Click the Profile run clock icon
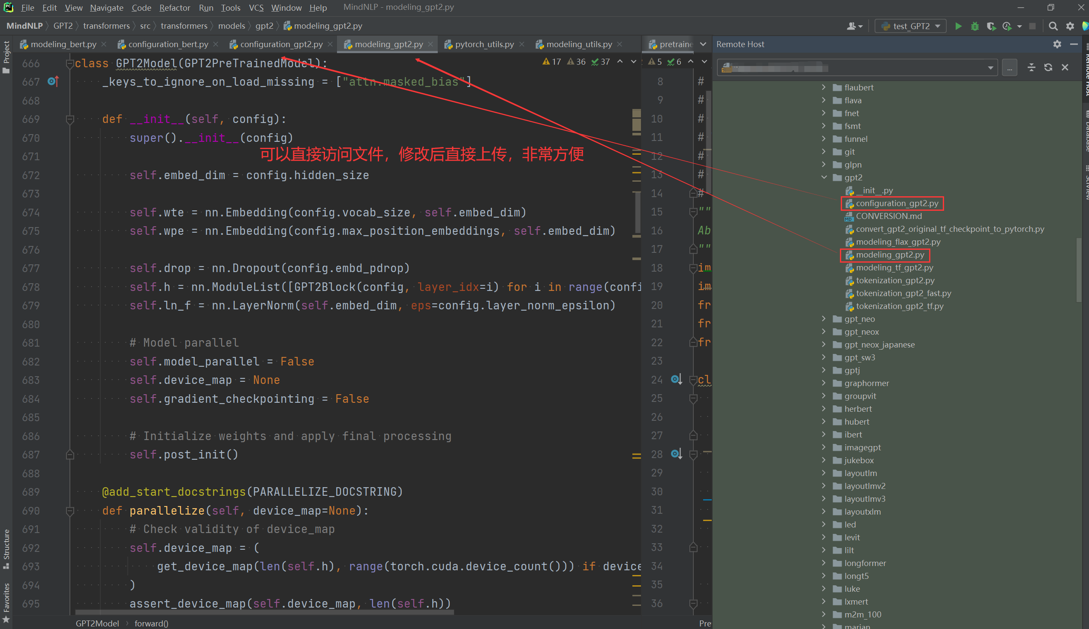Viewport: 1089px width, 629px height. [x=1007, y=27]
